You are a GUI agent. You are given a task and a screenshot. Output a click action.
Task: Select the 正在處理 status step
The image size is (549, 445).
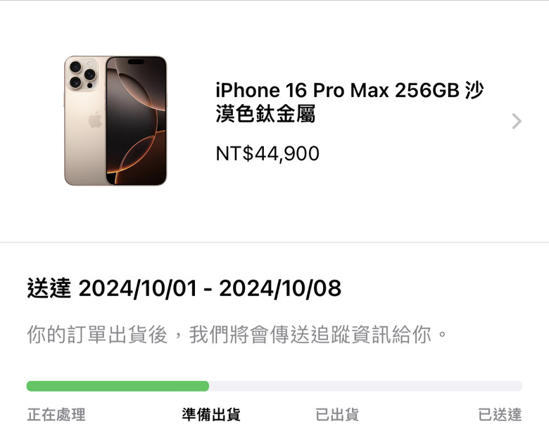(56, 415)
